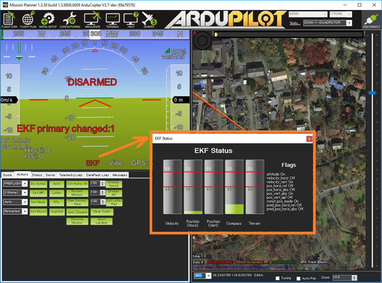Click the Stats... link

[295, 23]
